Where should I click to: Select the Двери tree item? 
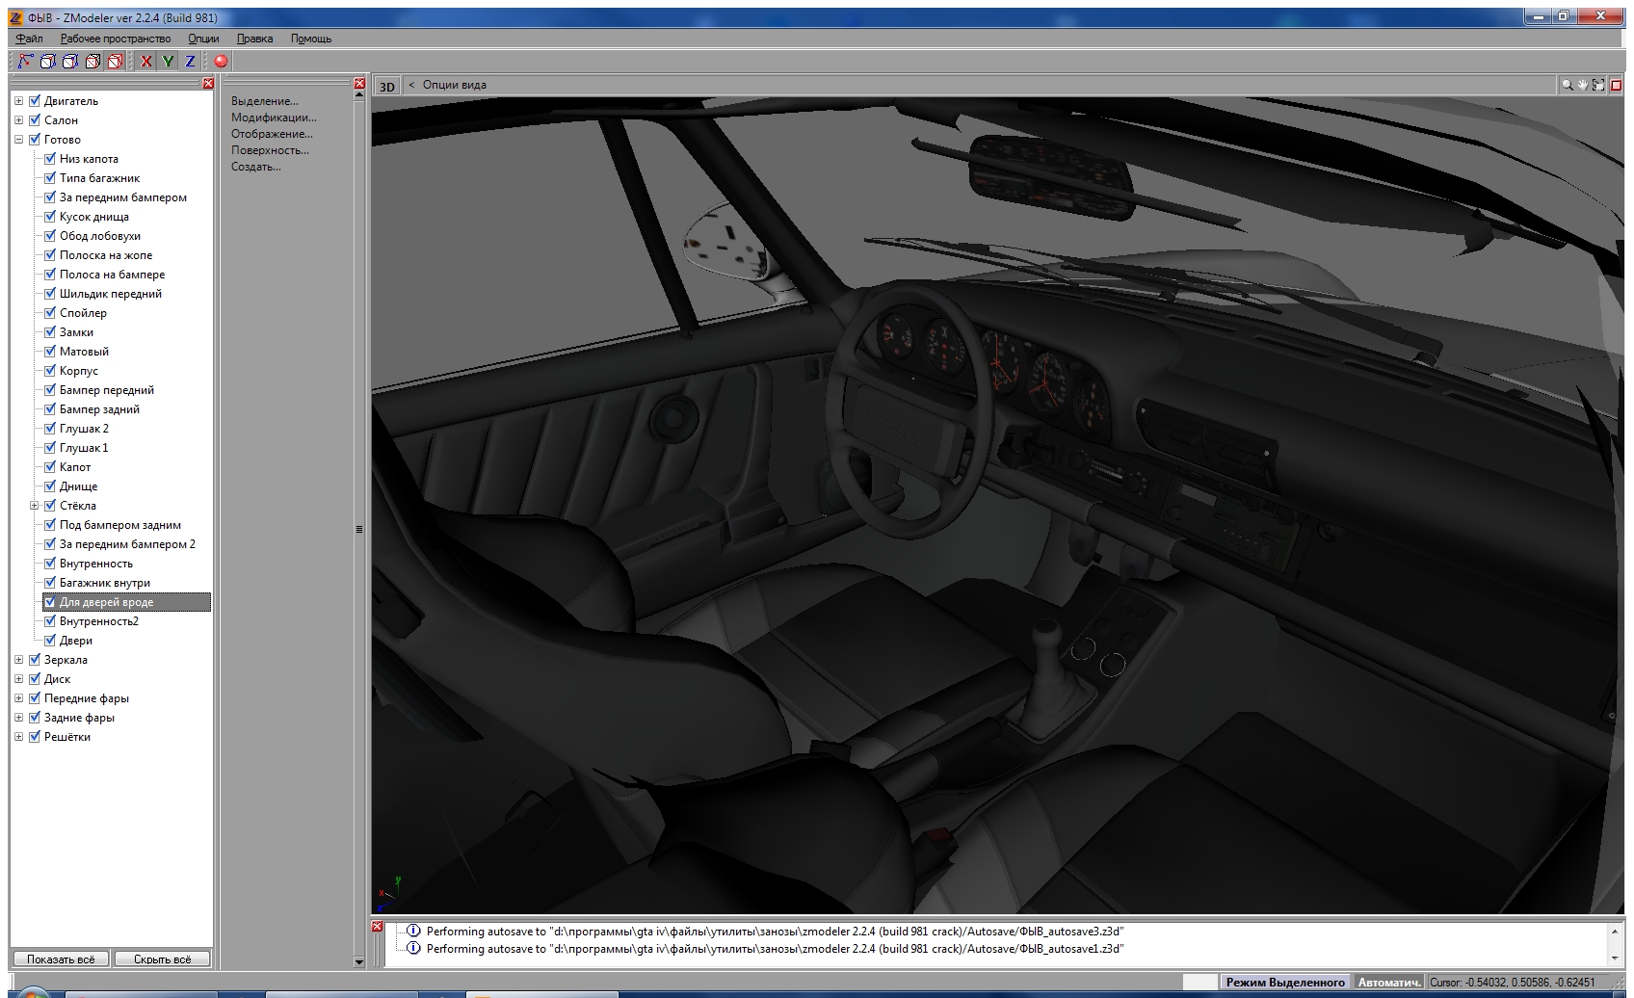76,641
